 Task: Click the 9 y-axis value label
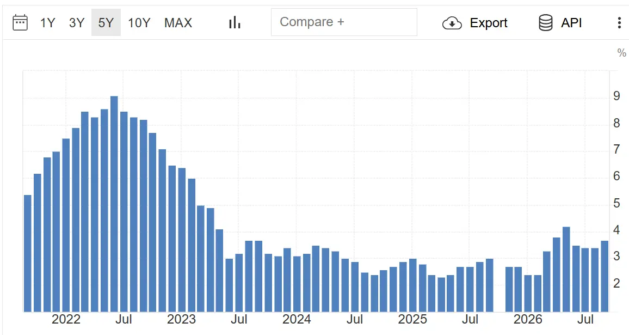click(x=616, y=96)
